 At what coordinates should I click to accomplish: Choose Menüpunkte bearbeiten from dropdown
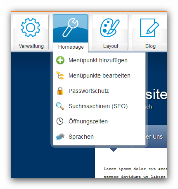click(99, 76)
